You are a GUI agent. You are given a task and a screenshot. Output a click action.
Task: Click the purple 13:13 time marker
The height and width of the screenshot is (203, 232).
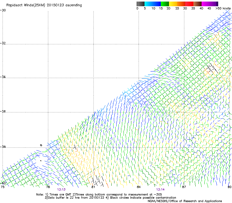61,190
